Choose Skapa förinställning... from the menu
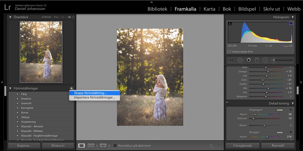Image resolution: width=303 pixels, height=151 pixels. [x=94, y=93]
